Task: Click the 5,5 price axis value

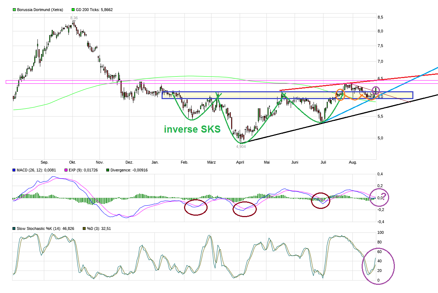Action: (381, 117)
